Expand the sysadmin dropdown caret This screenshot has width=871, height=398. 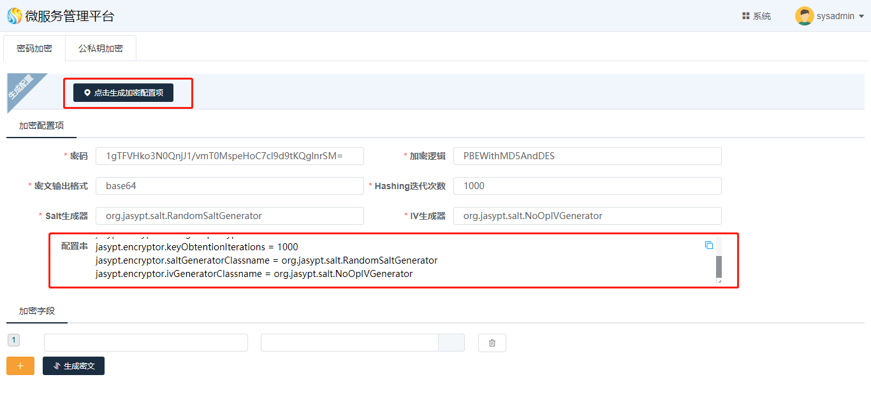[x=861, y=17]
